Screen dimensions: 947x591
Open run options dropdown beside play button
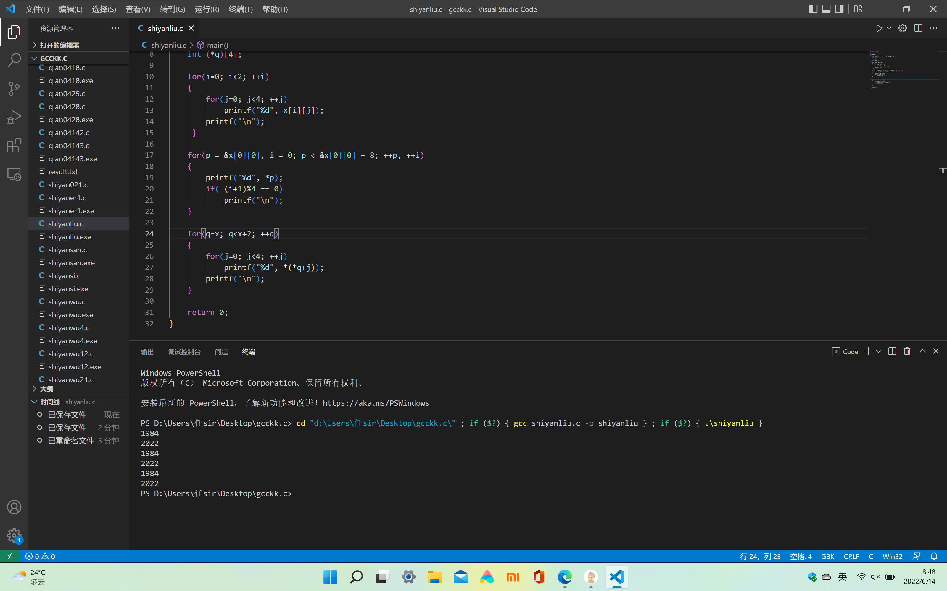click(x=889, y=28)
